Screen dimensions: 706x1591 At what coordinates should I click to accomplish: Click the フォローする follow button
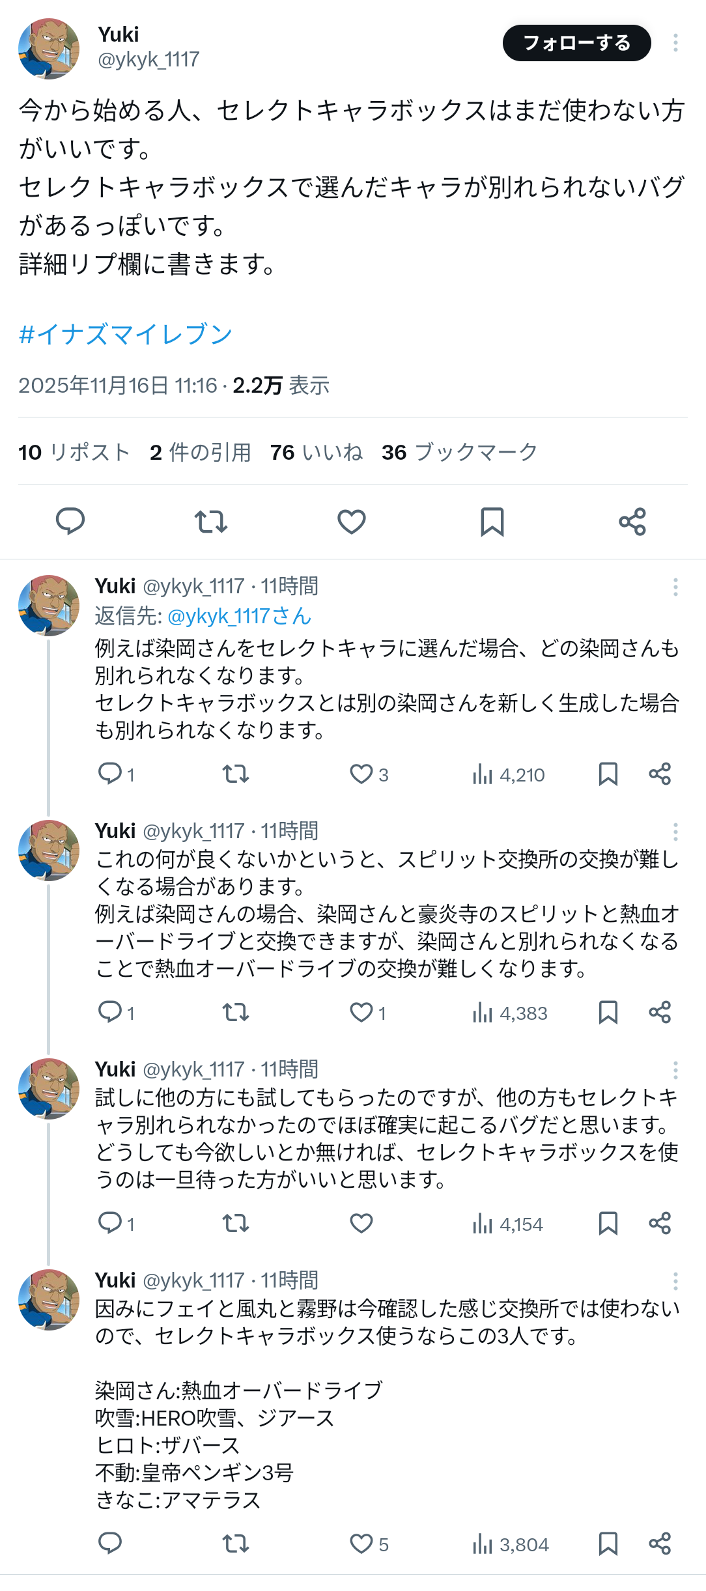(x=576, y=43)
